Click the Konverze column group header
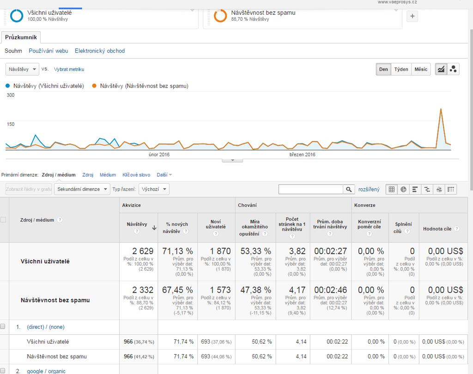Screen dimensions: 473x374 pyautogui.click(x=365, y=205)
